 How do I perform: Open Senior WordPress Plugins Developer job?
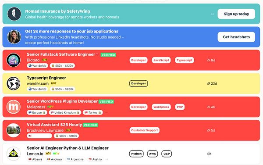pyautogui.click(x=62, y=101)
